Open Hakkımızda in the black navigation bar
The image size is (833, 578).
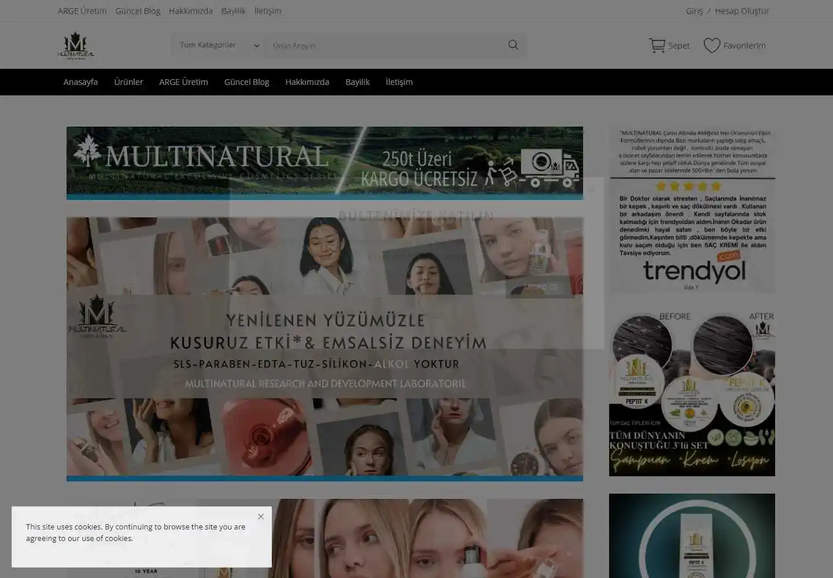307,82
